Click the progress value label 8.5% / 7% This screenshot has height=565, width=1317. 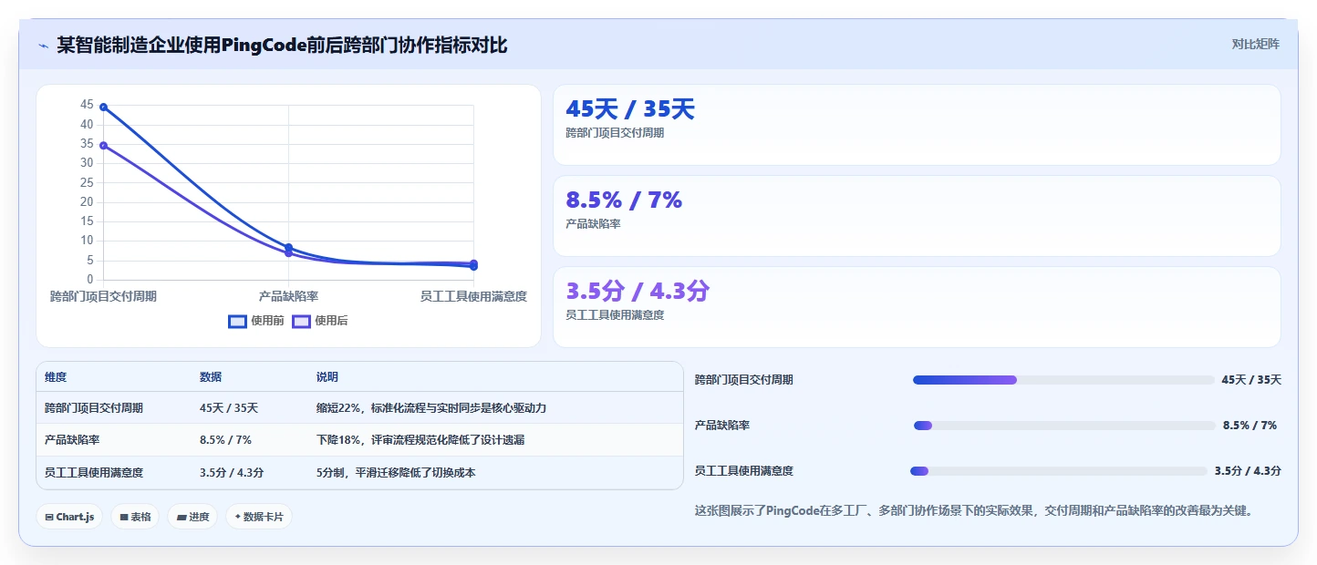click(1250, 426)
